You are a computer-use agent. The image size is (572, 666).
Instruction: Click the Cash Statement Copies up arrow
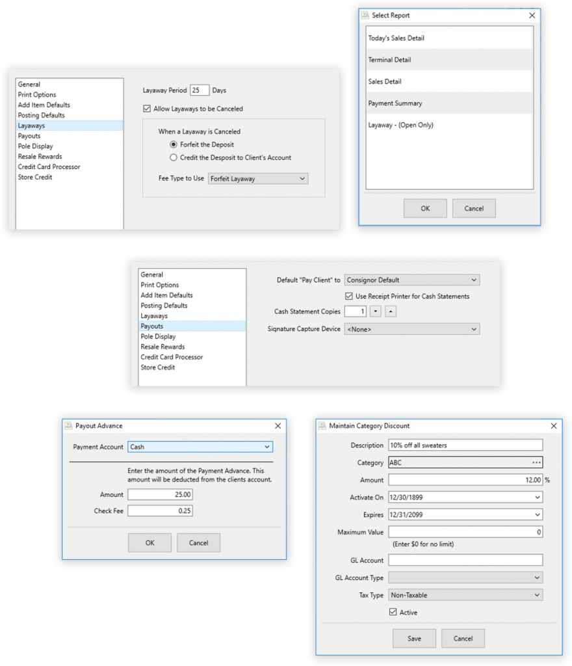point(390,312)
